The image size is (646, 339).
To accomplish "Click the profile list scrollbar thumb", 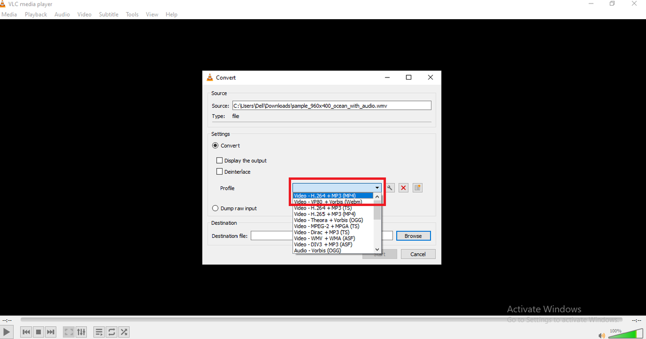I will coord(377,211).
